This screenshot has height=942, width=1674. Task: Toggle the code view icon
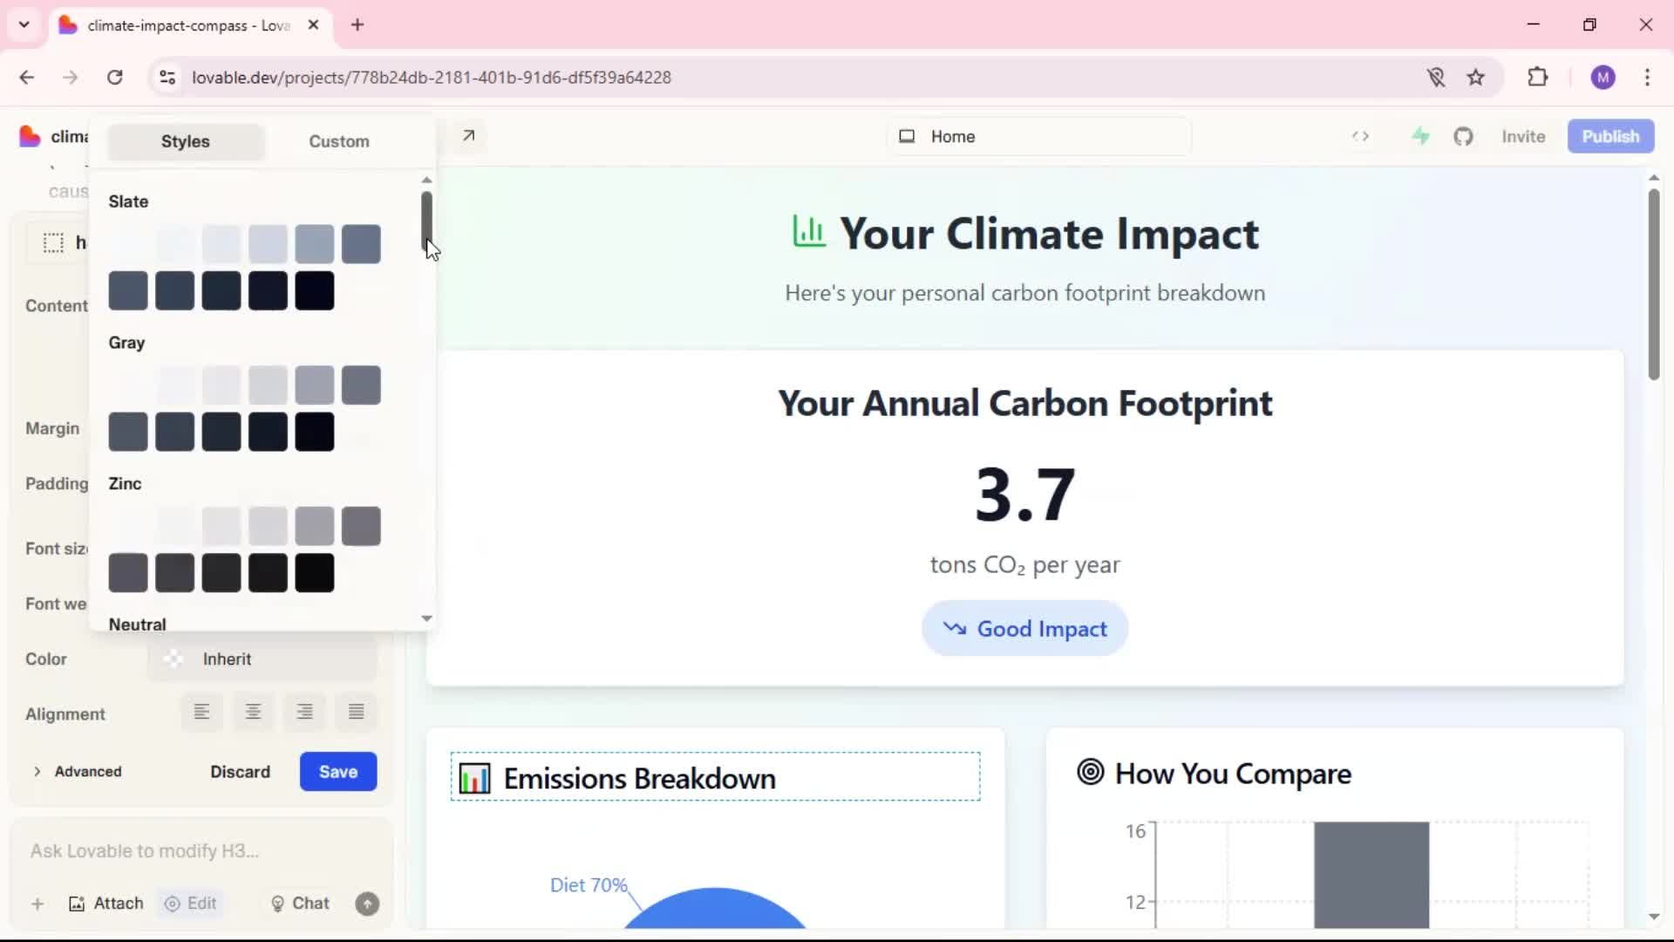pyautogui.click(x=1360, y=136)
